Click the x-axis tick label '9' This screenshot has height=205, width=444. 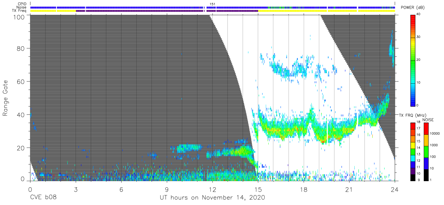click(x=167, y=189)
